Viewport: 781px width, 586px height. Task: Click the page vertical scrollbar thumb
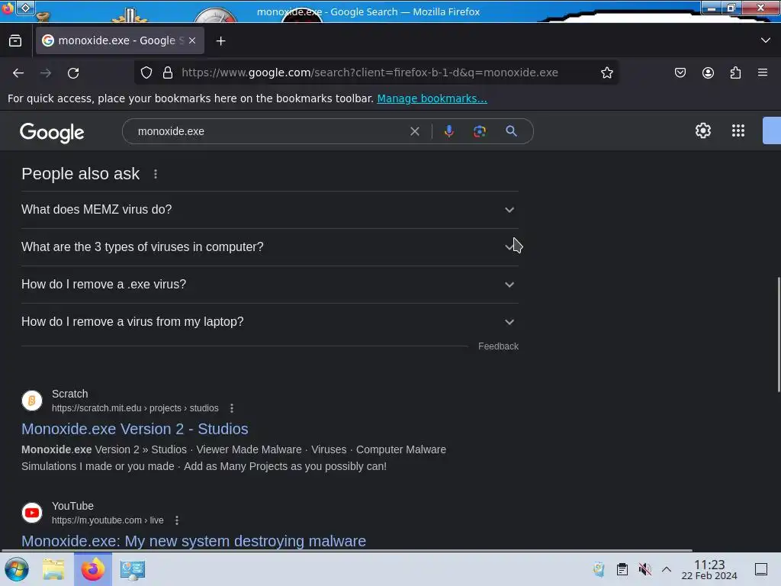pos(779,335)
